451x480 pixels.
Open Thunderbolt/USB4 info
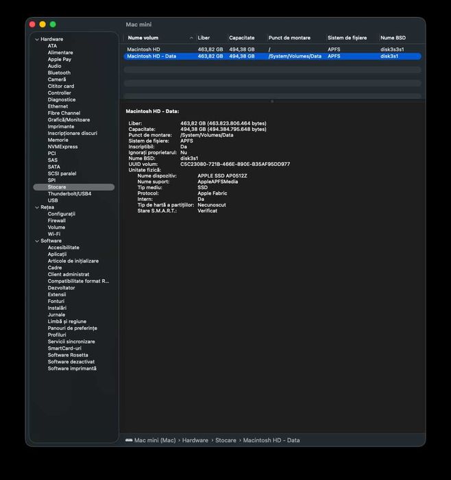pyautogui.click(x=69, y=194)
